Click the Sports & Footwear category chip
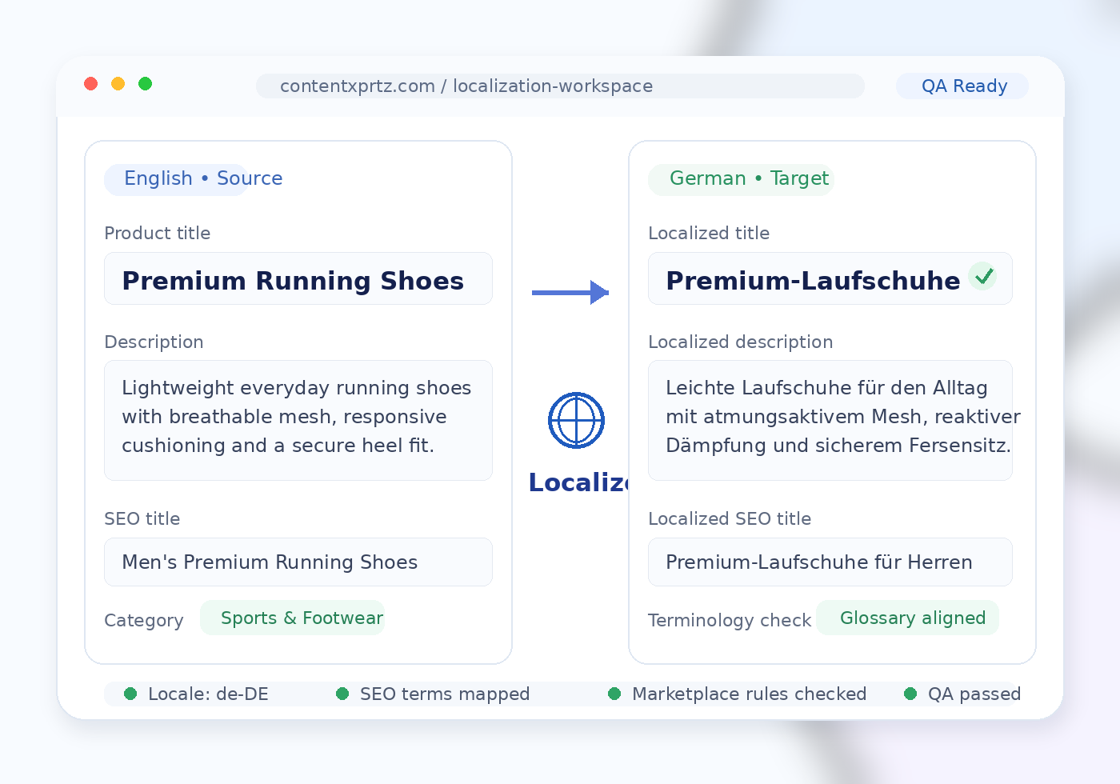The image size is (1120, 784). pos(293,618)
